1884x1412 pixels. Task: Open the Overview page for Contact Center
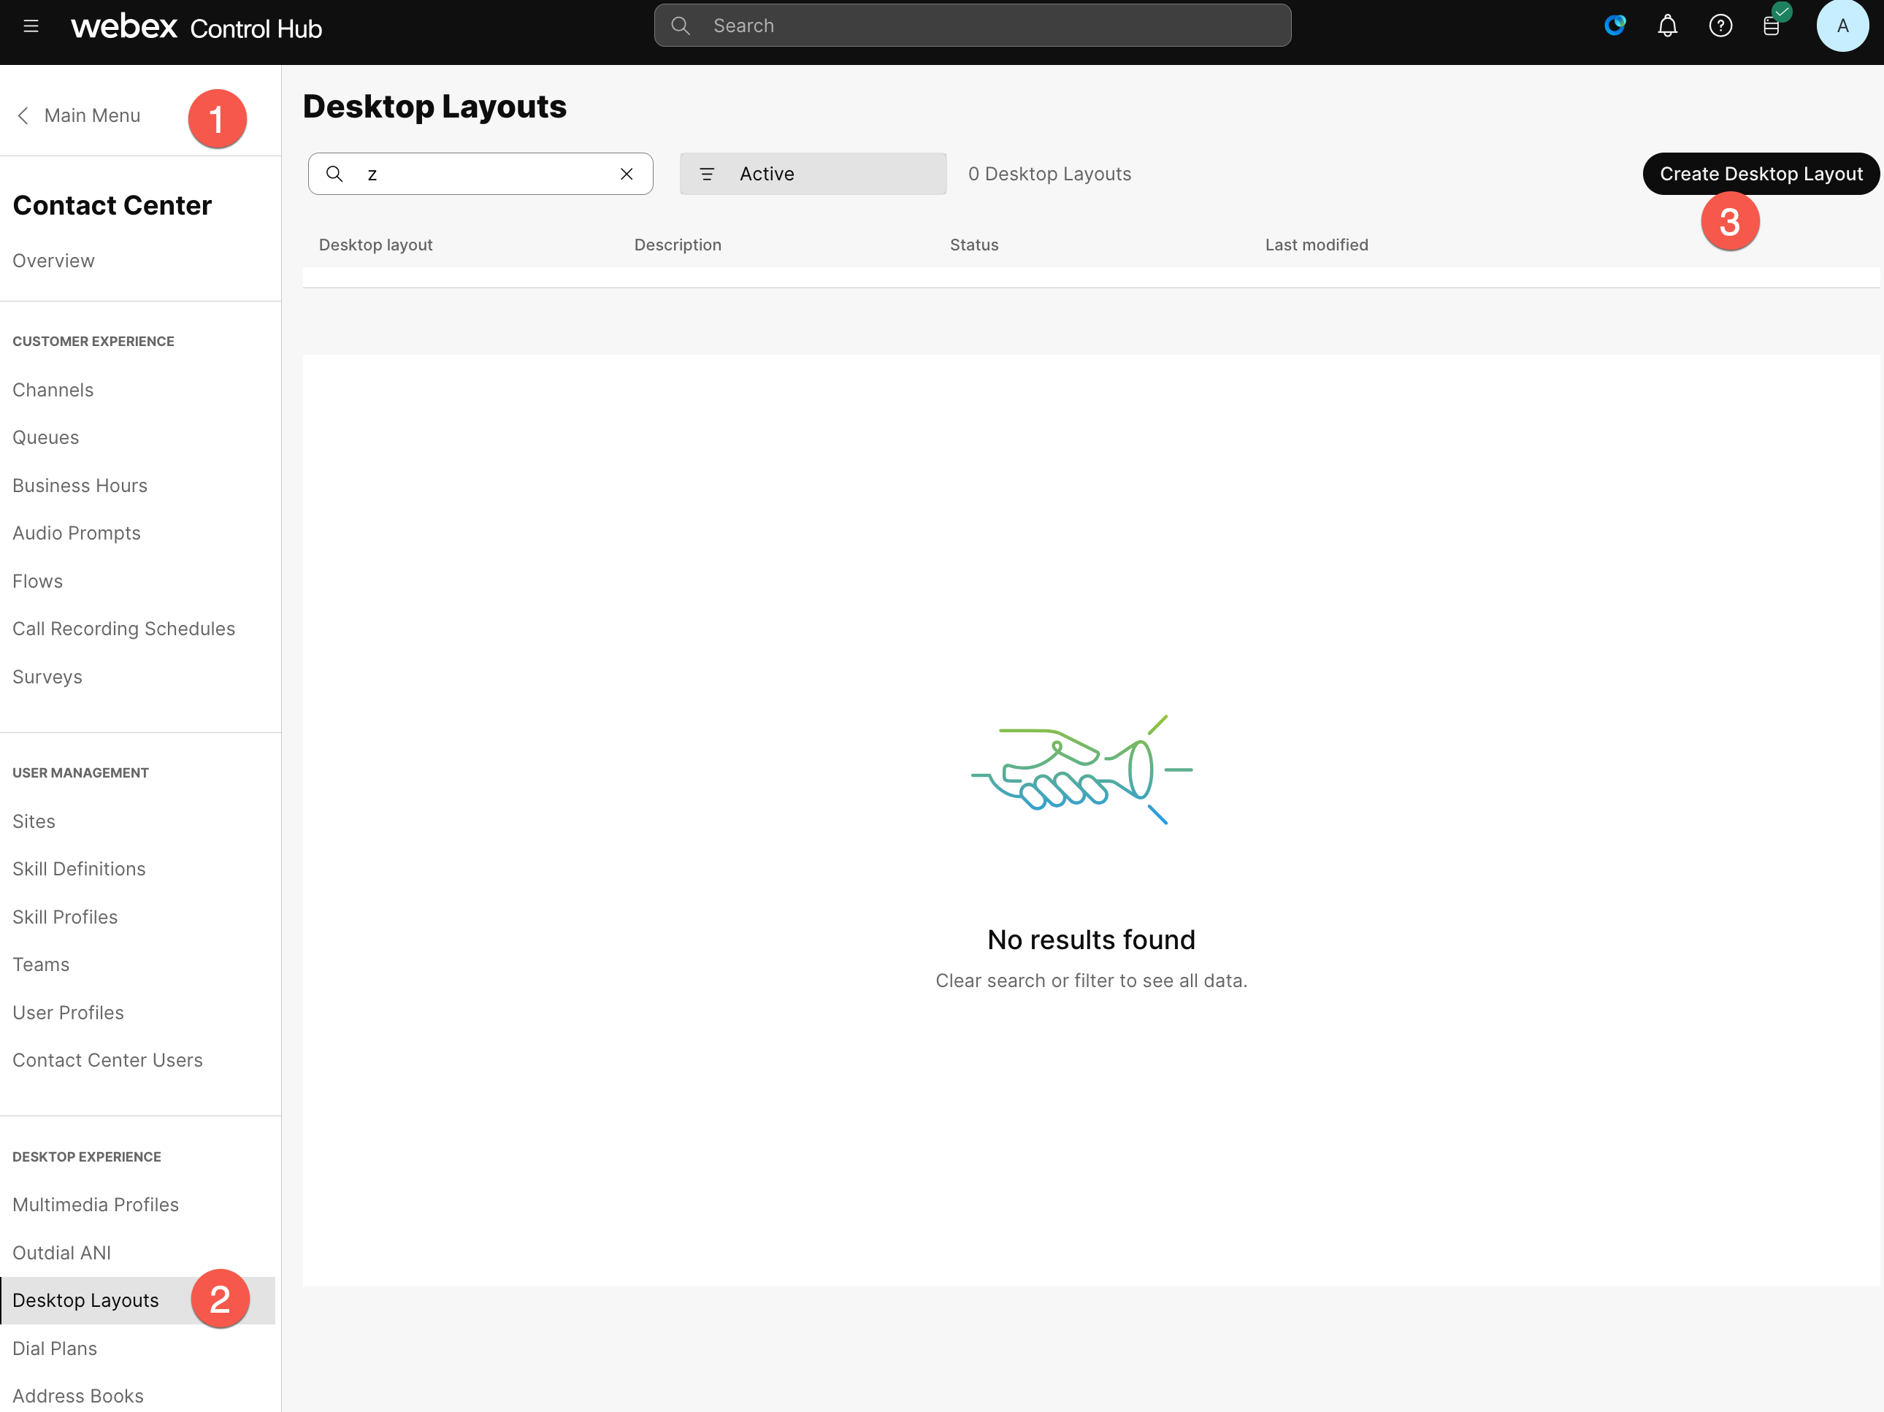coord(53,261)
